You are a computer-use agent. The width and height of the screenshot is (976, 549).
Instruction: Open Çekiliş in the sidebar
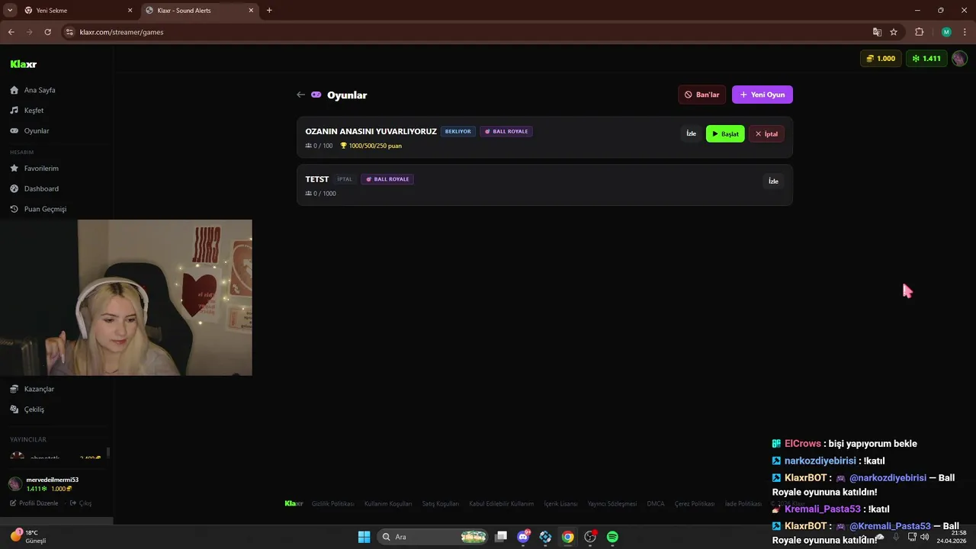pos(33,409)
